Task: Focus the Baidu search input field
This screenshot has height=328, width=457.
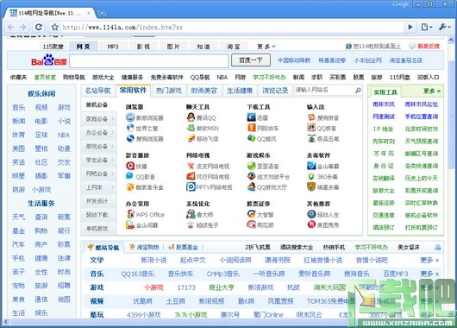Action: [x=149, y=61]
